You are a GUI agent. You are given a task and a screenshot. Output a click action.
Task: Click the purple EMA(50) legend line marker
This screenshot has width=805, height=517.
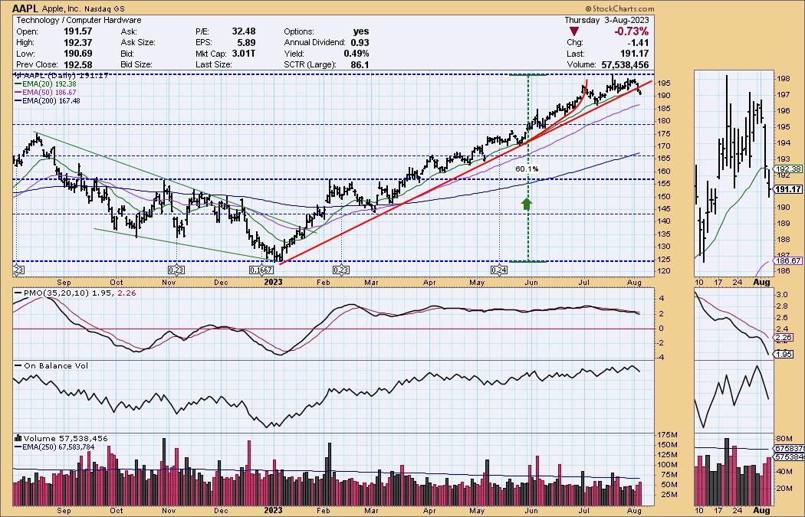point(18,93)
